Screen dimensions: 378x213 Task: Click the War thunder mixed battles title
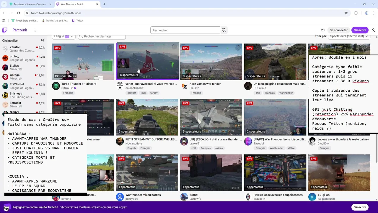click(143, 195)
